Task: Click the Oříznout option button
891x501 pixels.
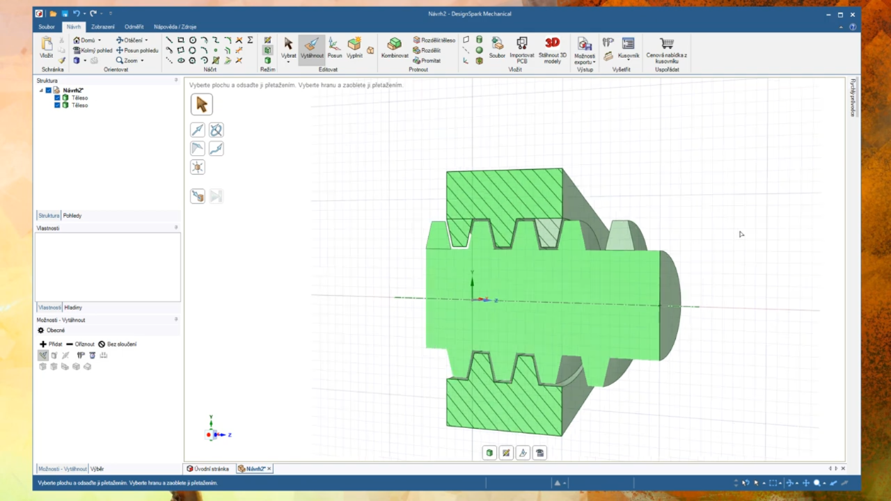Action: 80,344
